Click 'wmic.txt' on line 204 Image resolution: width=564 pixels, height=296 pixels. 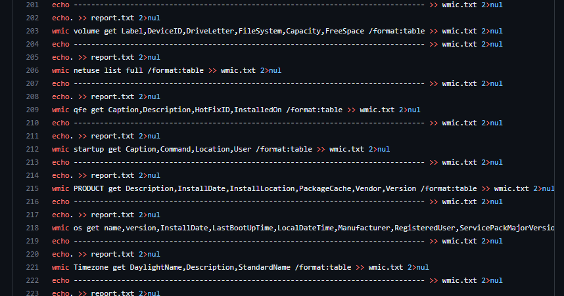tap(459, 44)
